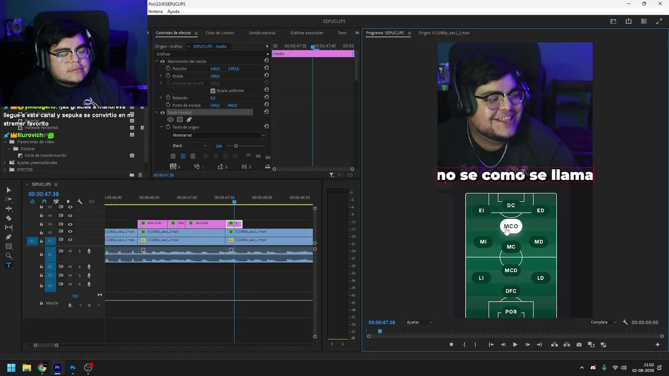This screenshot has height=376, width=669.
Task: Switch to Gráficos esenciales tab
Action: [x=307, y=33]
